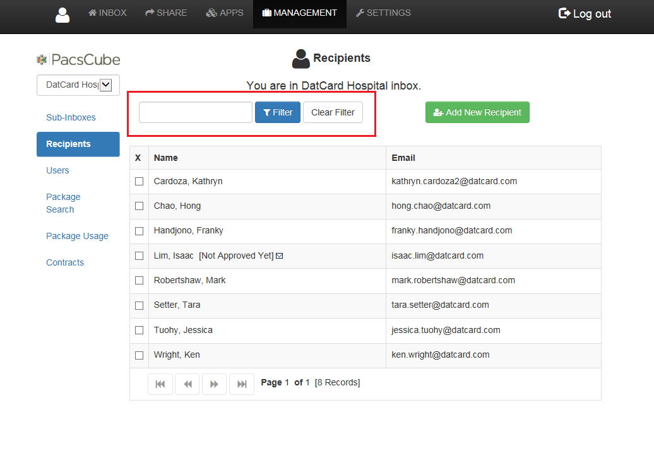Click name Robertshaw, Mark

pos(190,280)
